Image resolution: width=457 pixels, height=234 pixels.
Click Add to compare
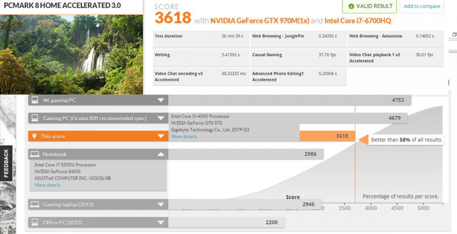click(x=422, y=6)
